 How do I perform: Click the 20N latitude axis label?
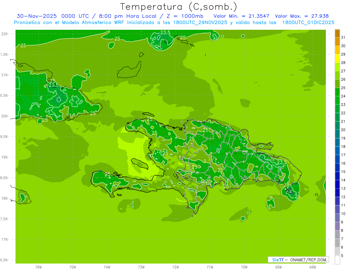click(5, 116)
